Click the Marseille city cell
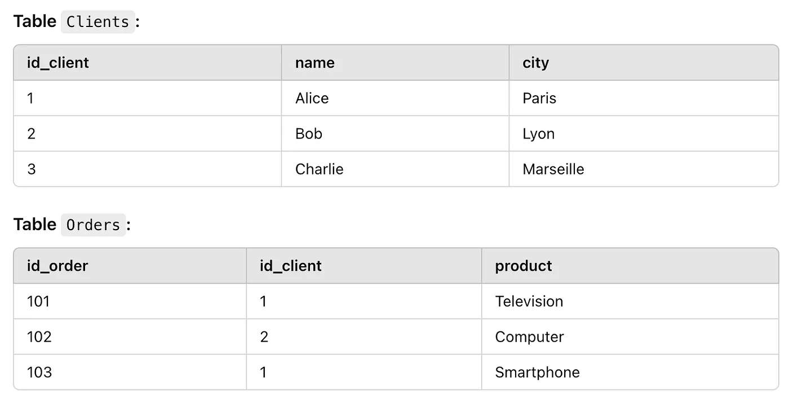 pyautogui.click(x=644, y=169)
